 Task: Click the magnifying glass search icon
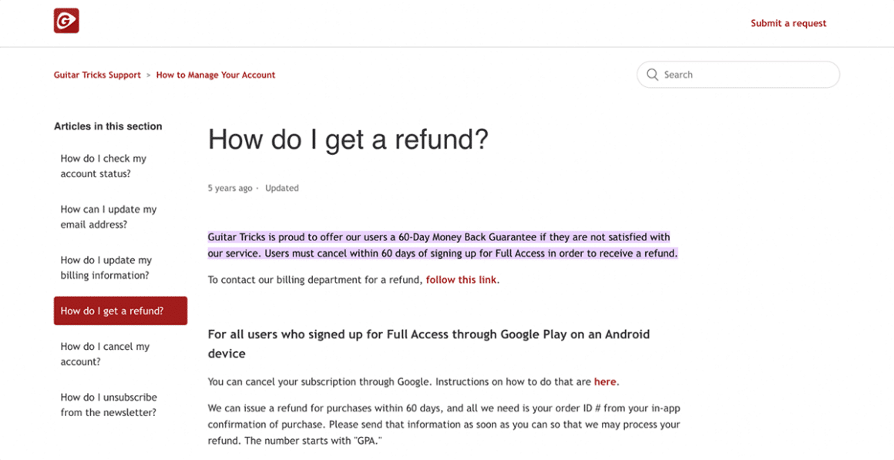[x=652, y=74]
